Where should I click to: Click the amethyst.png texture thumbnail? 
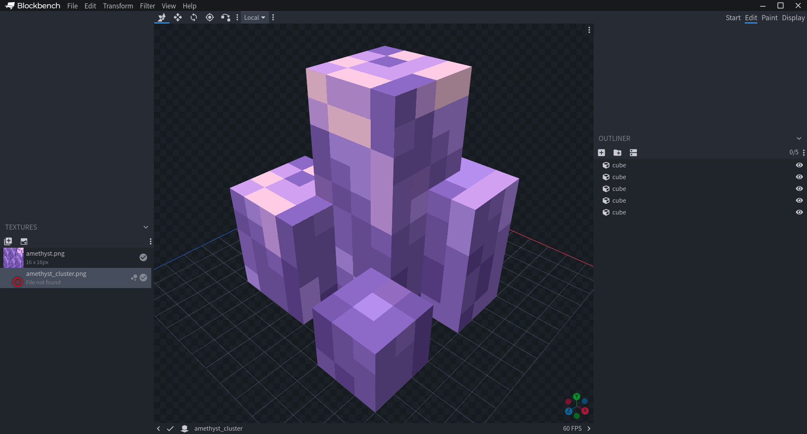click(13, 257)
